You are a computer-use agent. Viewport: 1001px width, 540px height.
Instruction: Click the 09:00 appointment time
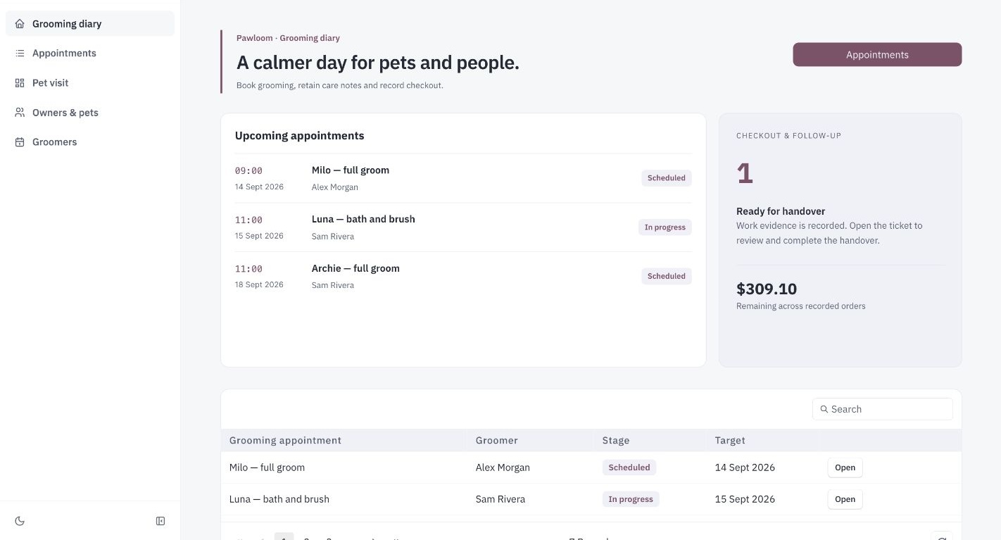pyautogui.click(x=248, y=171)
